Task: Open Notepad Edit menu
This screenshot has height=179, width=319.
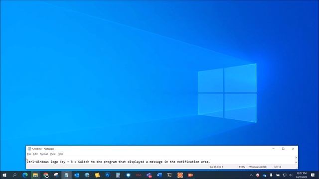Action: [35, 154]
